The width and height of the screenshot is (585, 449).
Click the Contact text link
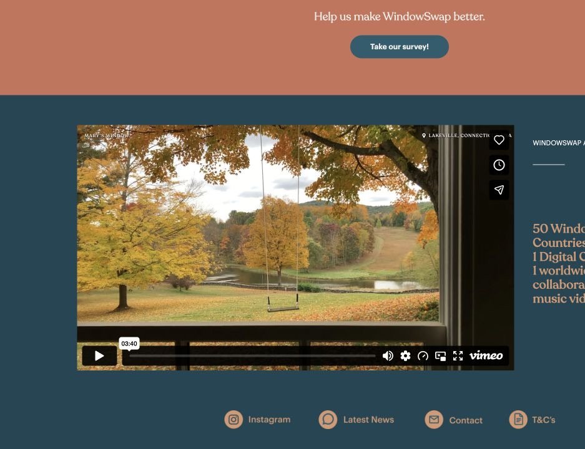[466, 420]
